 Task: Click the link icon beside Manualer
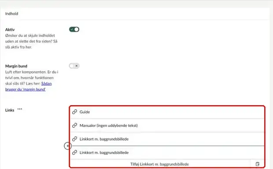coord(74,125)
